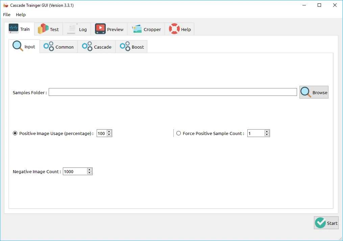Open the Preview tab label

click(x=115, y=29)
